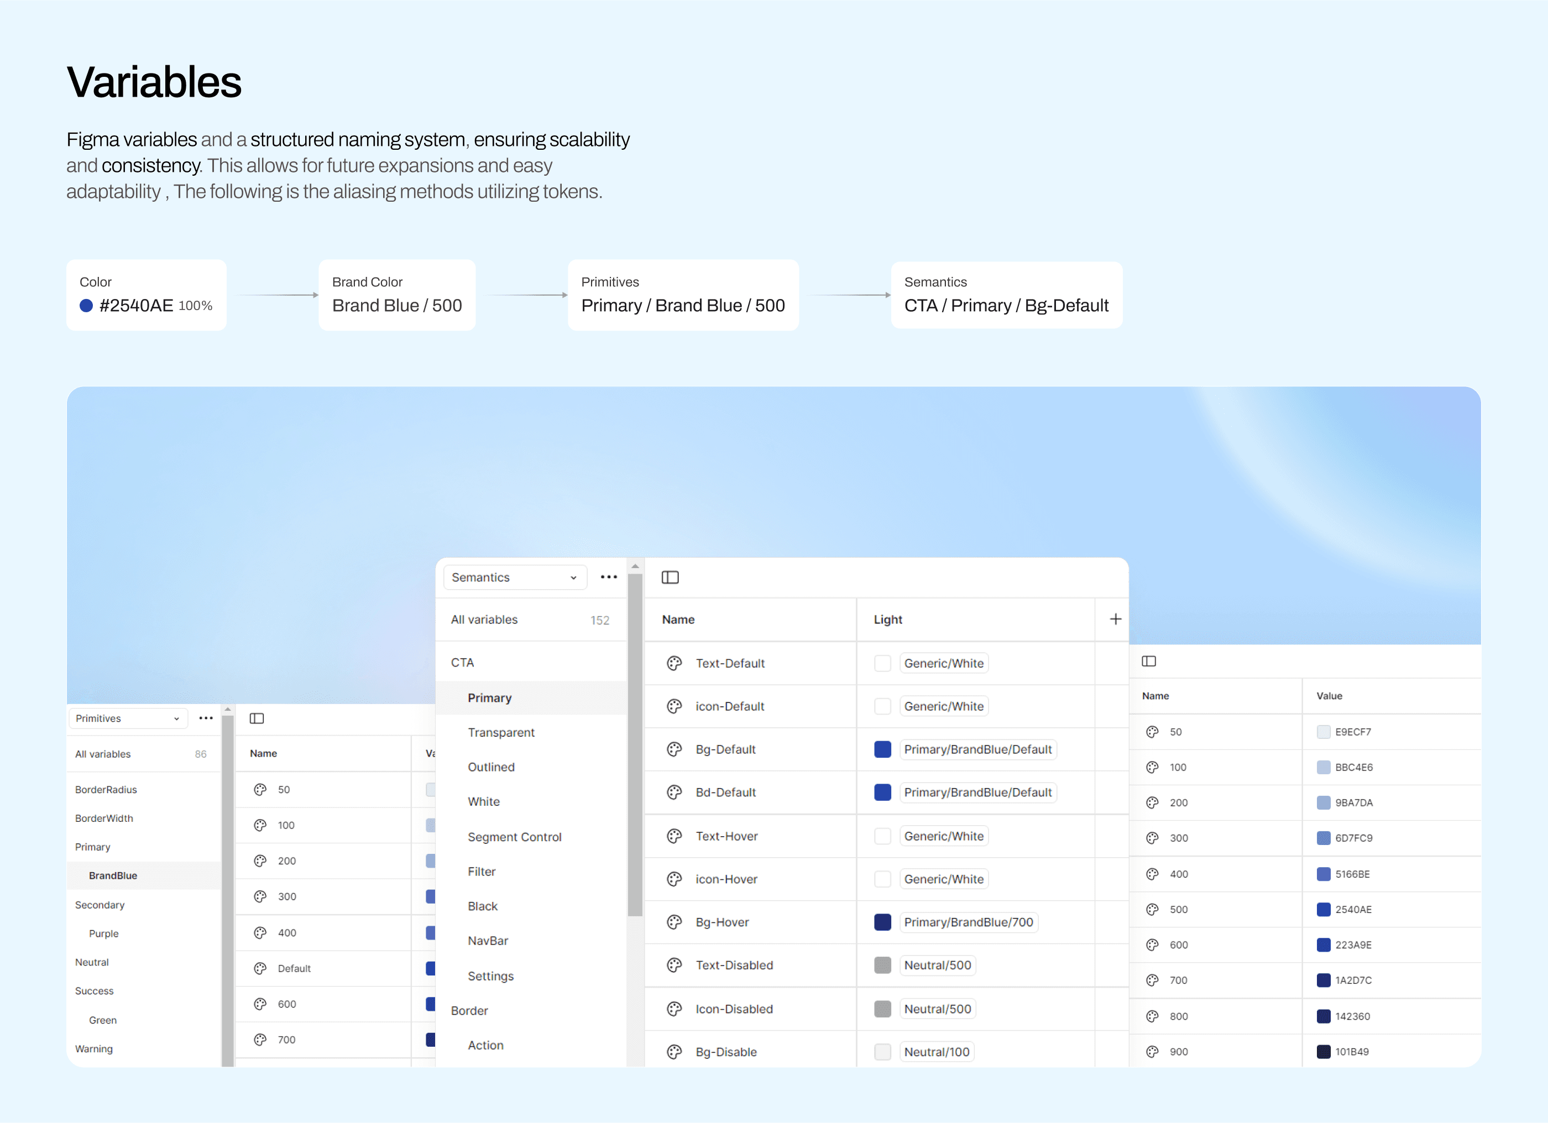Select the BrandBlue group in Primitives
Image resolution: width=1548 pixels, height=1123 pixels.
(x=113, y=875)
